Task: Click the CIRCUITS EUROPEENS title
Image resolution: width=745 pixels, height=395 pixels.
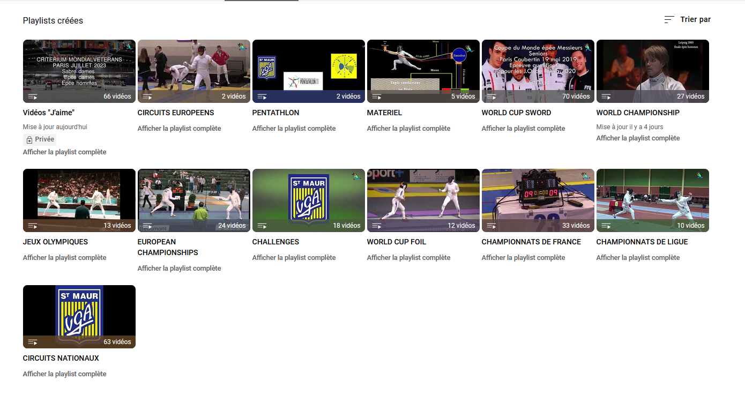Action: [176, 113]
